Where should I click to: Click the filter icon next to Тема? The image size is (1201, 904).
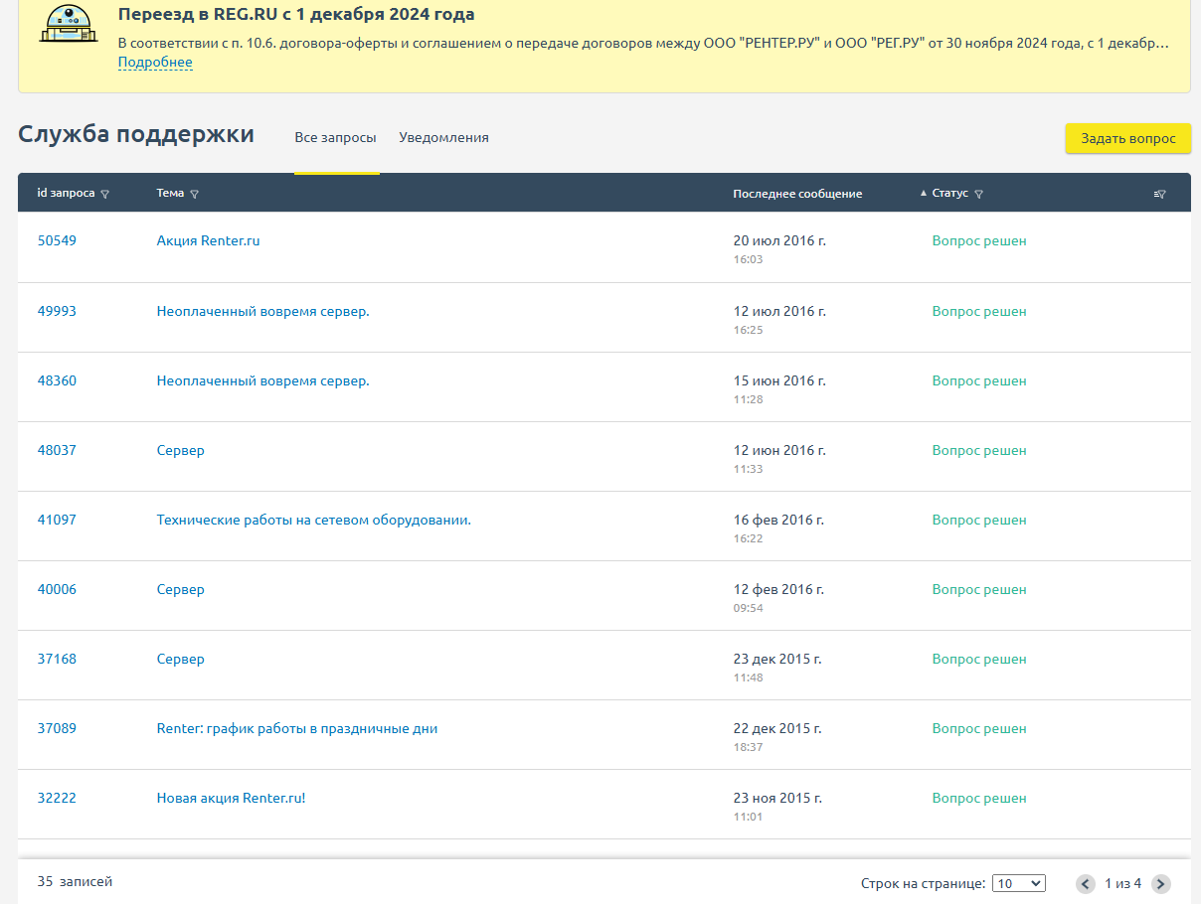pos(194,195)
